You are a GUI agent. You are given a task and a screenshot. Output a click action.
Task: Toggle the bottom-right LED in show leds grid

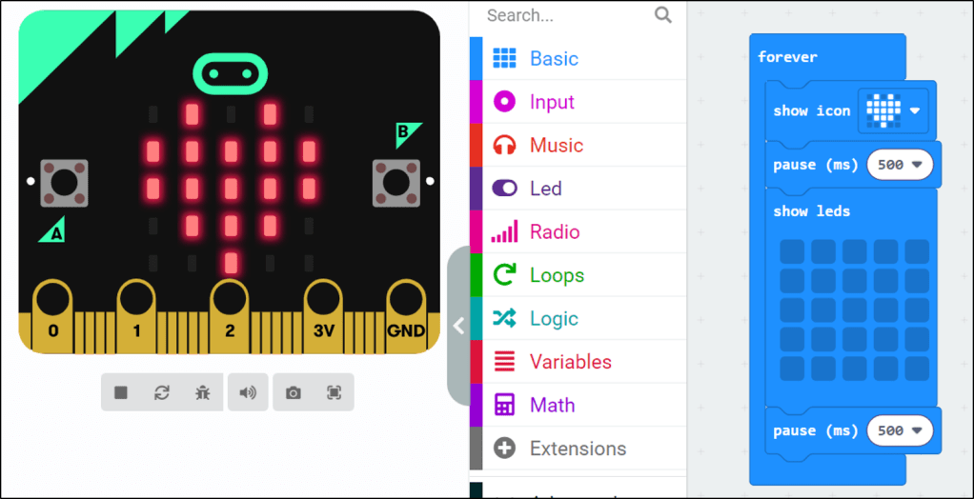click(916, 368)
